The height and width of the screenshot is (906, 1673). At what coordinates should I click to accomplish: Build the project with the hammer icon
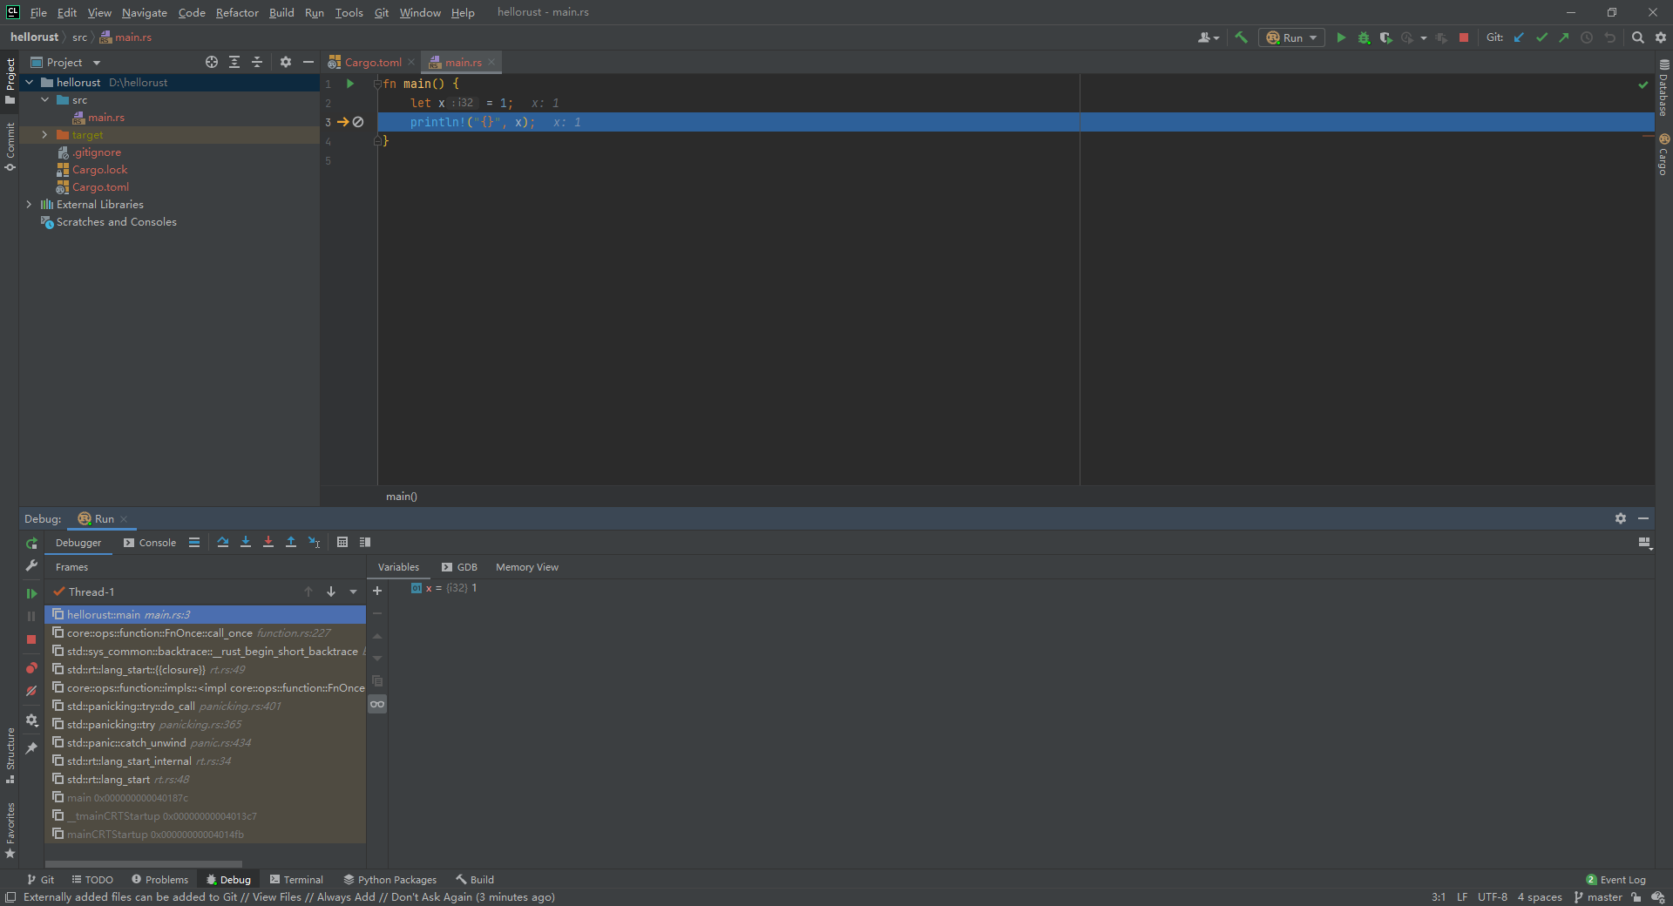click(x=1242, y=37)
